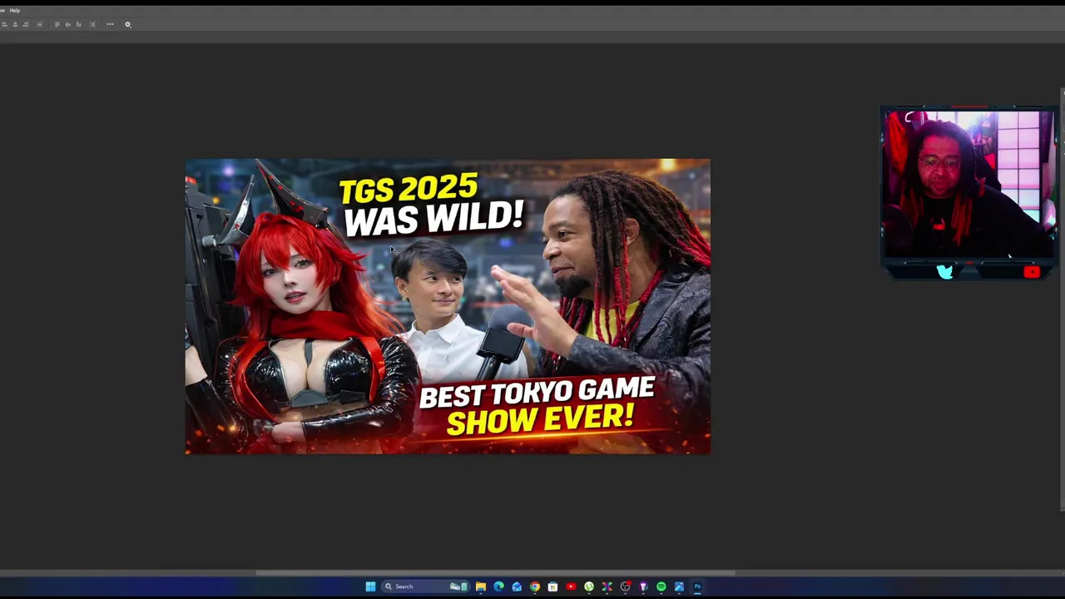Click the TGS 2025 thumbnail on canvas
1065x599 pixels.
point(448,306)
